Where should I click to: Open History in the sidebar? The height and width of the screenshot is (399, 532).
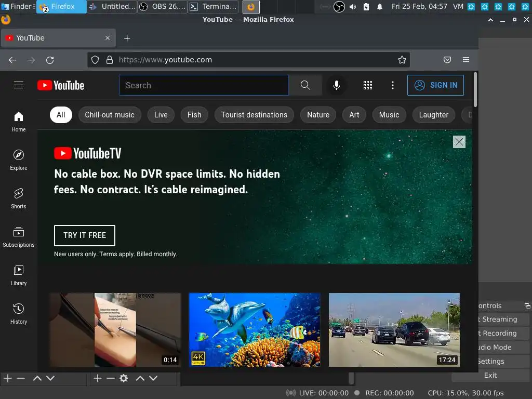[x=19, y=314]
